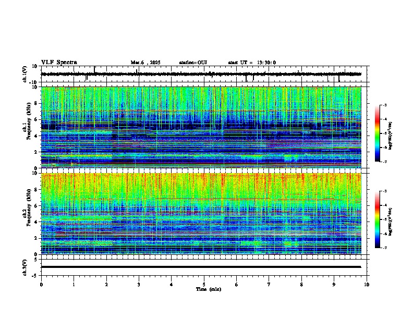Click the lower colorbar's log(PSD) label
The width and height of the screenshot is (413, 319).
click(390, 222)
